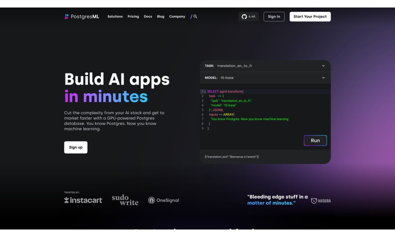
Task: Click the PostgresML logo
Action: pos(82,17)
